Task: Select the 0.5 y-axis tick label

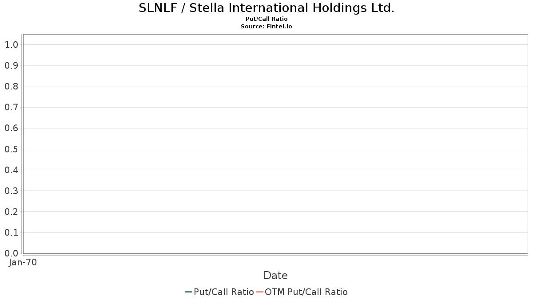Action: [11, 149]
